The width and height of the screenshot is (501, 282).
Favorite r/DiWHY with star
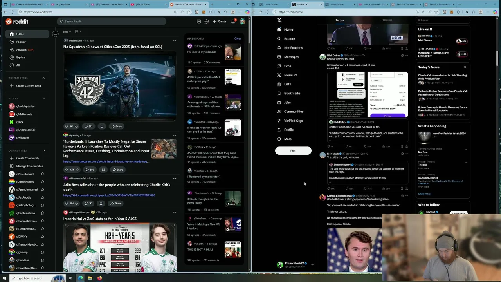point(42,237)
